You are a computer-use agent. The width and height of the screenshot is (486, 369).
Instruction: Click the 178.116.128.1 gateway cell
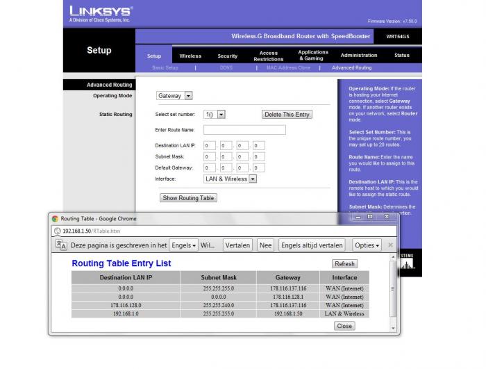pyautogui.click(x=288, y=297)
